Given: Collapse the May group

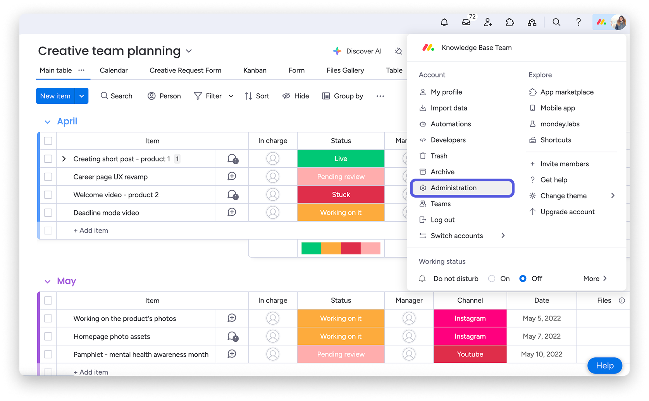Looking at the screenshot, I should tap(47, 281).
